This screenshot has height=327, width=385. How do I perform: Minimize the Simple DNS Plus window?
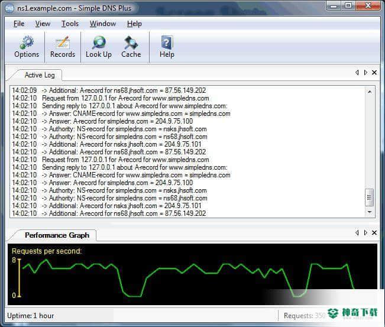pos(334,5)
